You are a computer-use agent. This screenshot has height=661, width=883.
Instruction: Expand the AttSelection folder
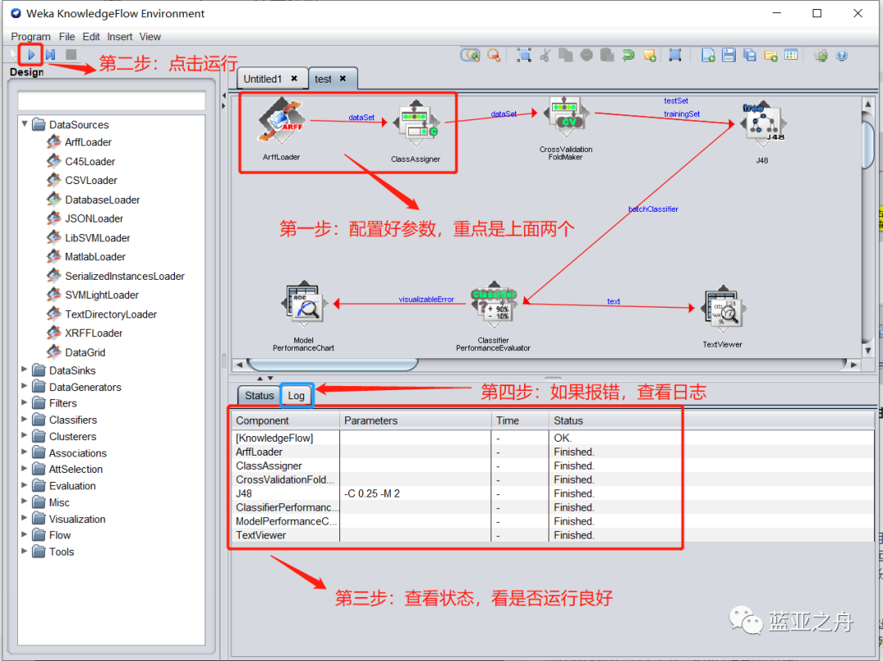[25, 468]
